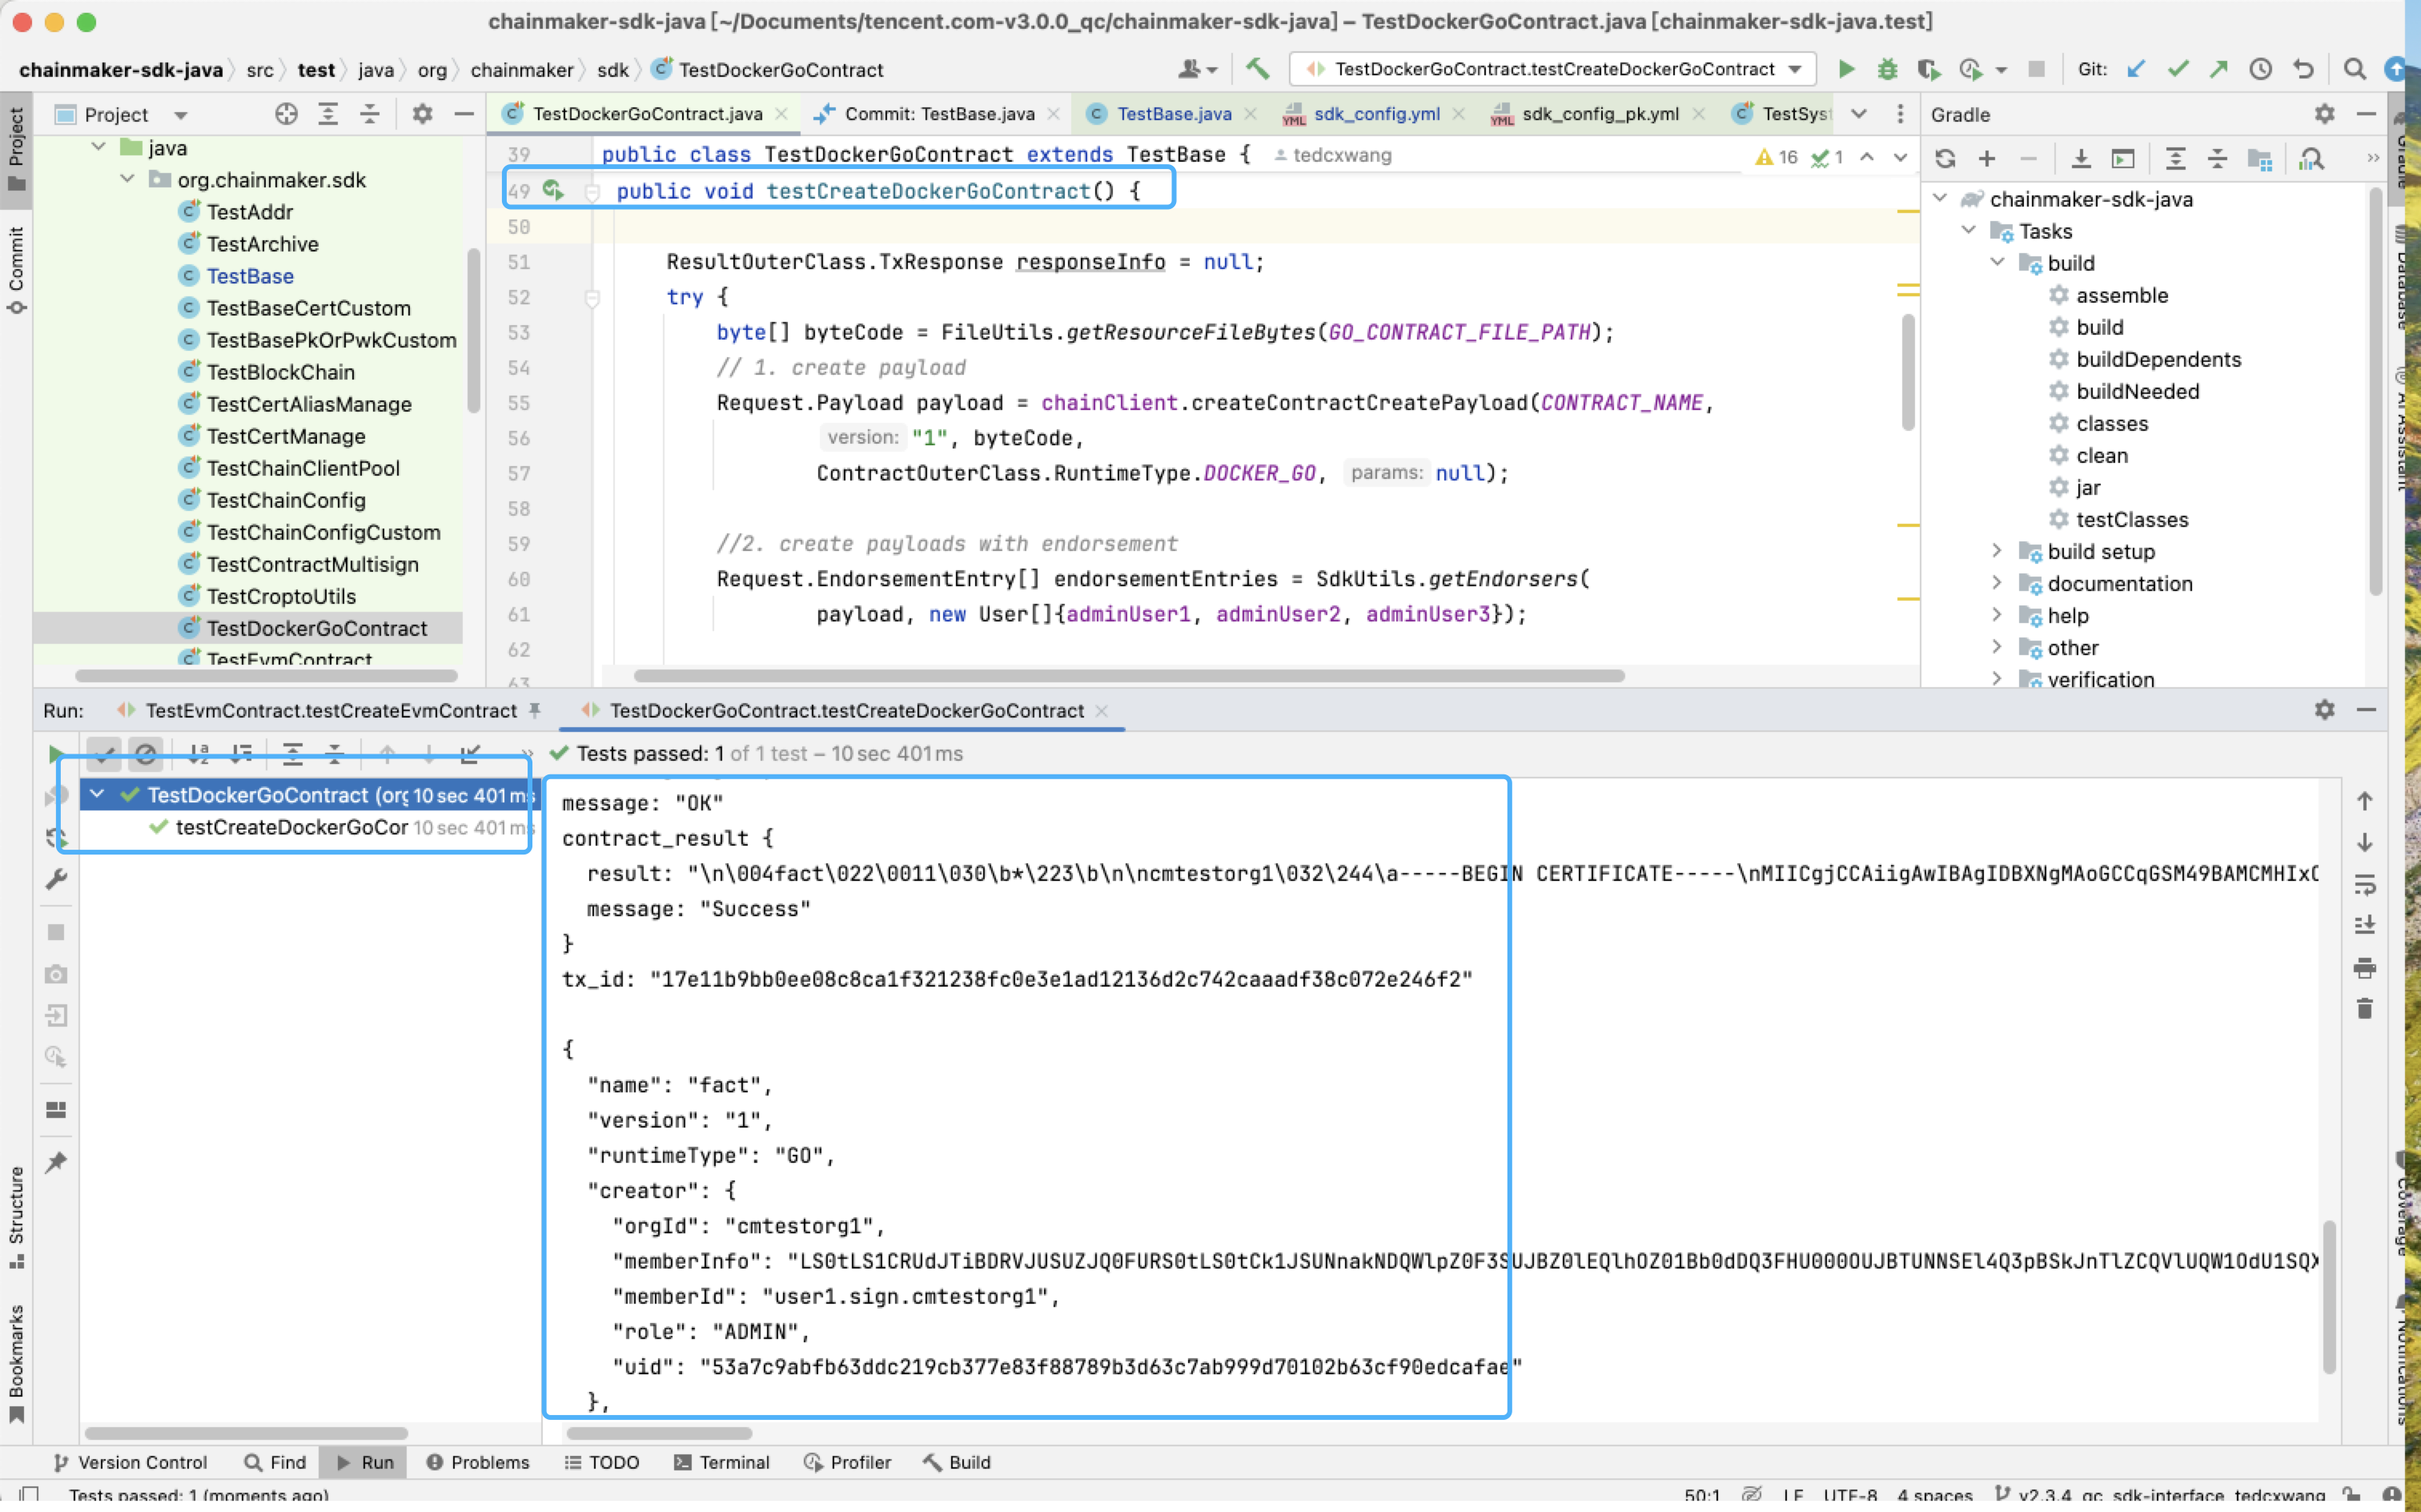2421x1512 pixels.
Task: Click the run gutter icon at line 49
Action: 552,190
